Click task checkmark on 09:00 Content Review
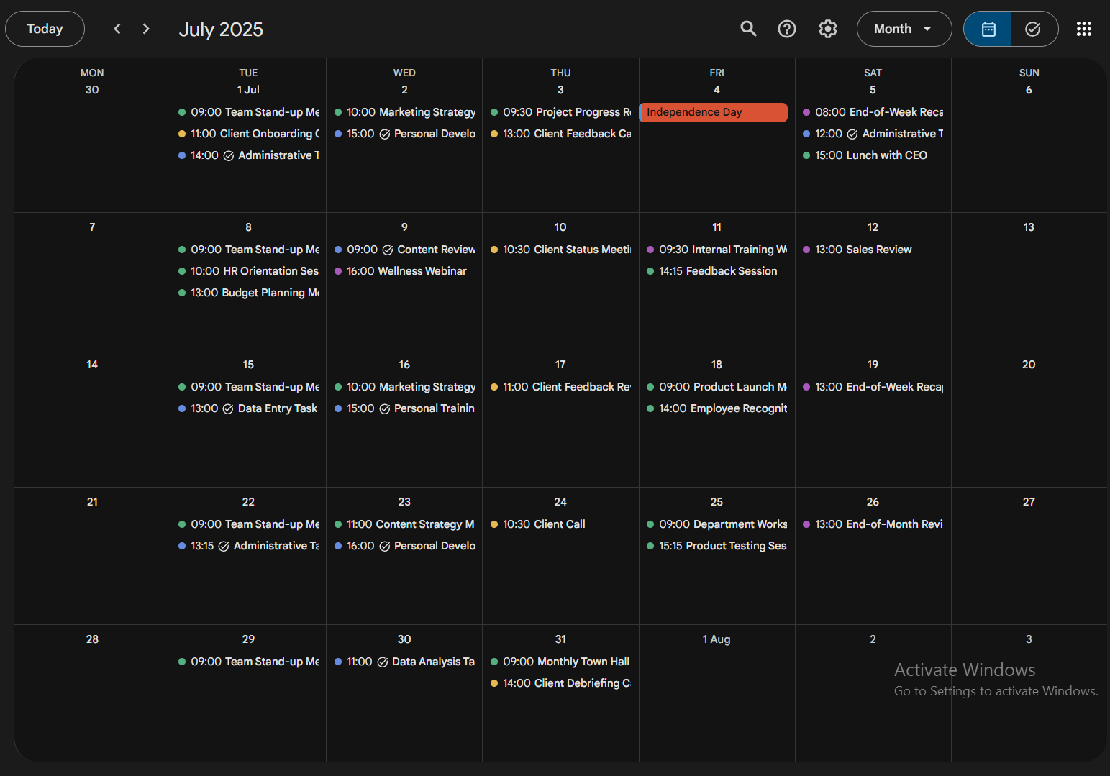This screenshot has height=776, width=1110. tap(388, 250)
